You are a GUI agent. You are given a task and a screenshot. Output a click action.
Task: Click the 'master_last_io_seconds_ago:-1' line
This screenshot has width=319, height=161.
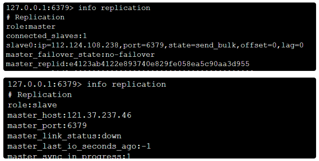(x=79, y=146)
